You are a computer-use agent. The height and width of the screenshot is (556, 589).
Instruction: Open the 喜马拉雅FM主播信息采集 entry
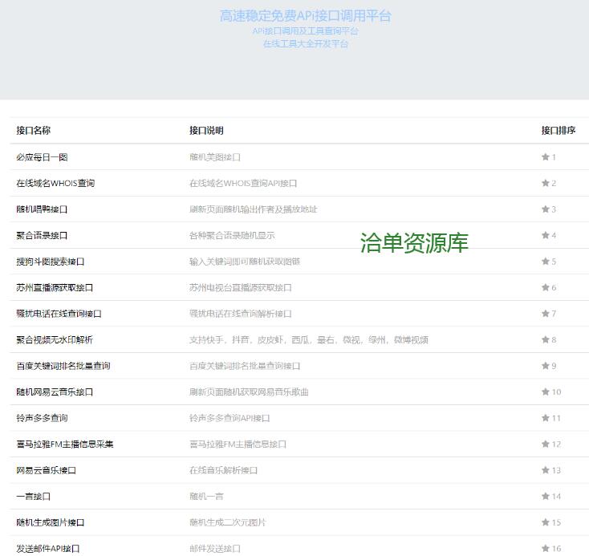coord(65,444)
